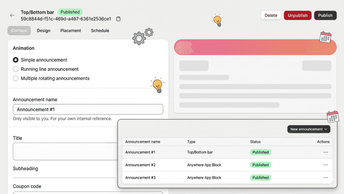Select the 'Announcement #1' name cell
The image size is (344, 194).
pos(140,152)
